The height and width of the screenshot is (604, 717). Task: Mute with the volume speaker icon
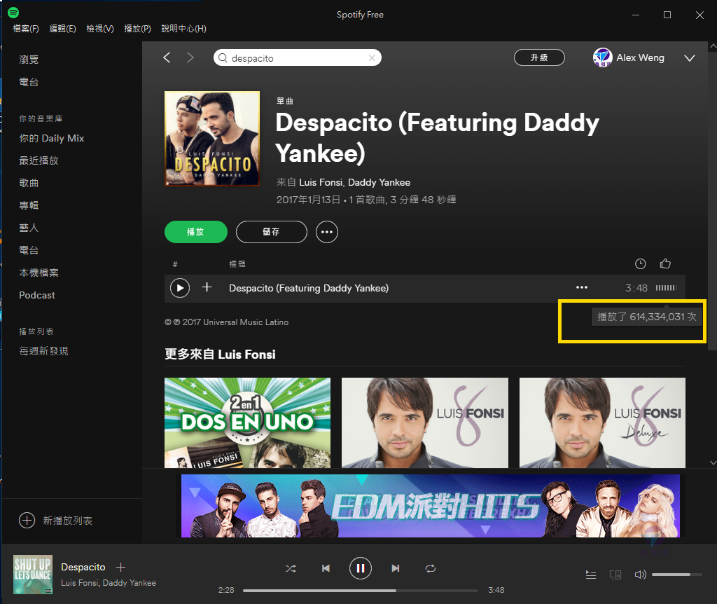pyautogui.click(x=640, y=575)
